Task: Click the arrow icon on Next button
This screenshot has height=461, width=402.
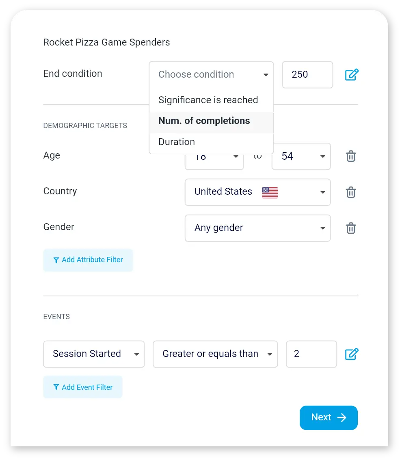Action: tap(342, 418)
